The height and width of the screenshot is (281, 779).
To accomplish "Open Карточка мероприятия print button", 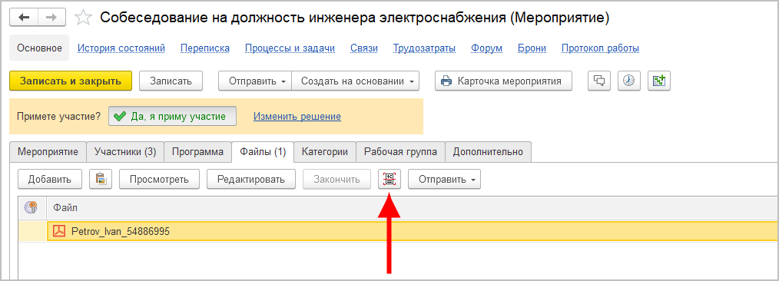I will pyautogui.click(x=503, y=81).
